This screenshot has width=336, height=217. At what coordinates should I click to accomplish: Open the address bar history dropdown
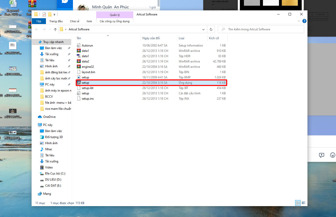point(203,29)
